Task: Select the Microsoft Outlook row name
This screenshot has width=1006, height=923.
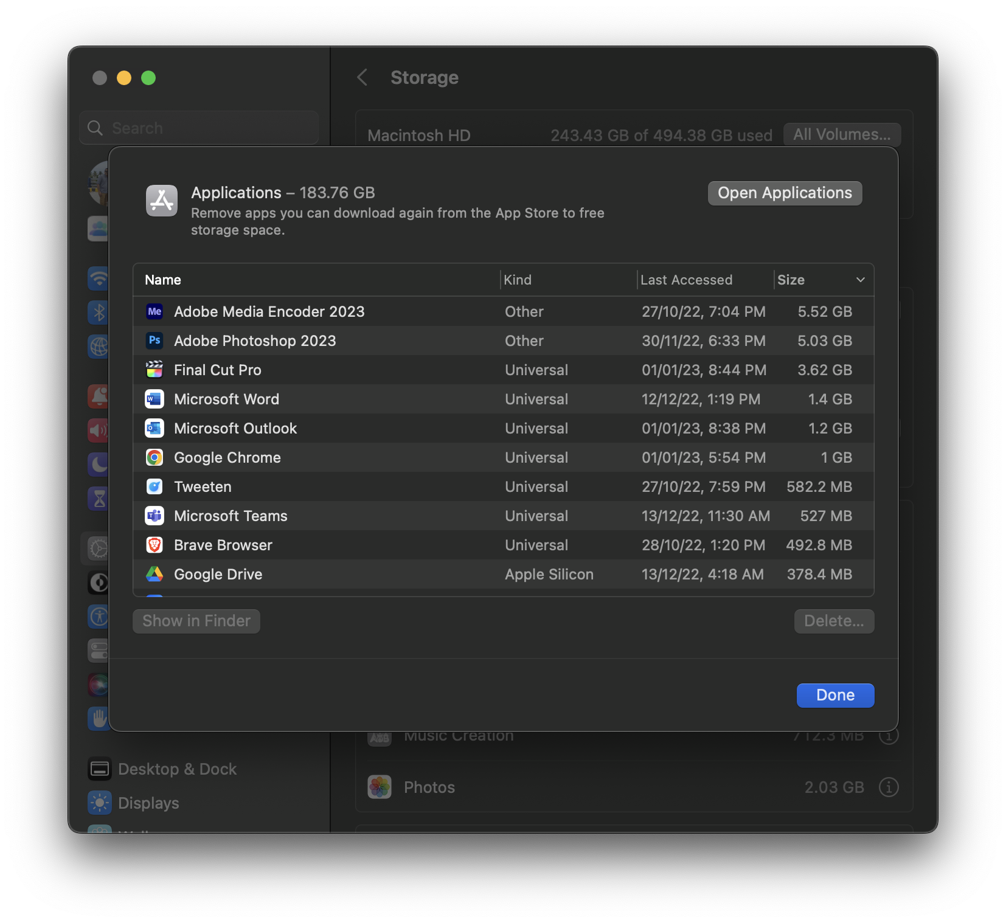Action: point(235,428)
